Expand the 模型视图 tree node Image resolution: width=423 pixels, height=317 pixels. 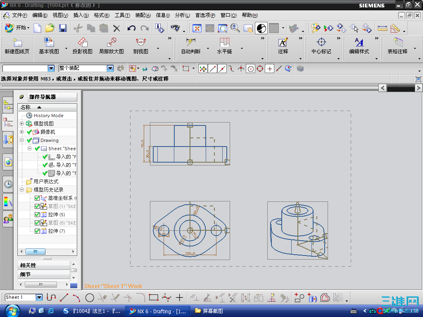coord(22,124)
